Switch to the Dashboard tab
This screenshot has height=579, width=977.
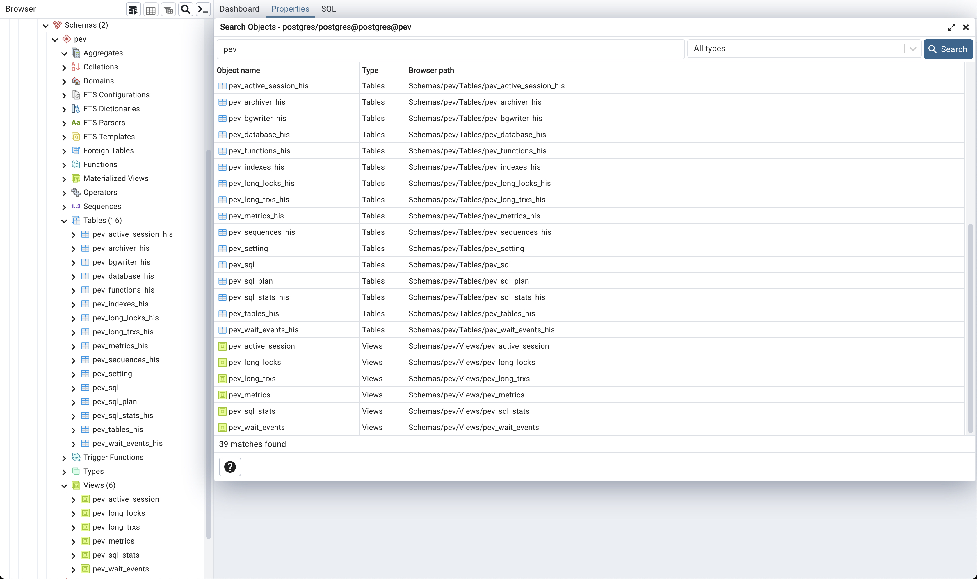pos(239,9)
